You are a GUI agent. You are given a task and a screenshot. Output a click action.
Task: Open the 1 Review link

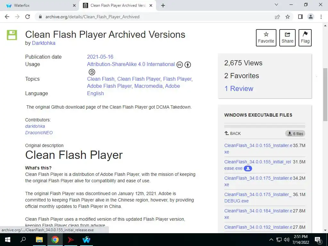click(x=239, y=88)
